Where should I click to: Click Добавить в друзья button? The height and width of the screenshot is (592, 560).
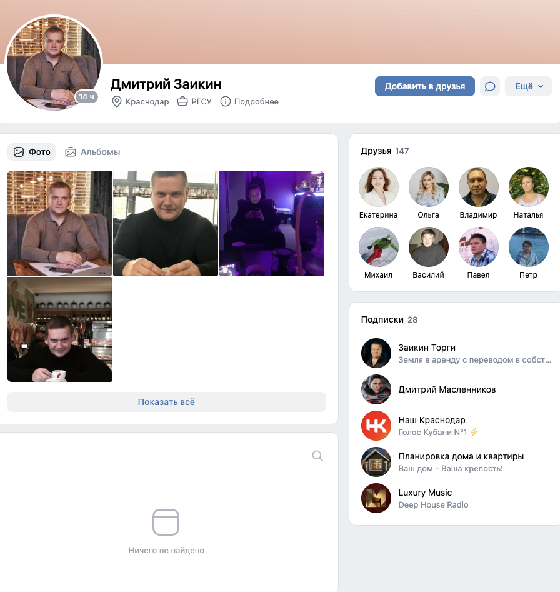(425, 86)
